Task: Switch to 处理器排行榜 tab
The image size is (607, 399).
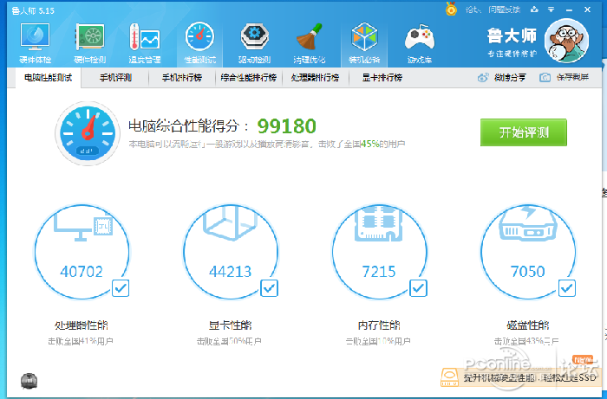Action: [315, 78]
